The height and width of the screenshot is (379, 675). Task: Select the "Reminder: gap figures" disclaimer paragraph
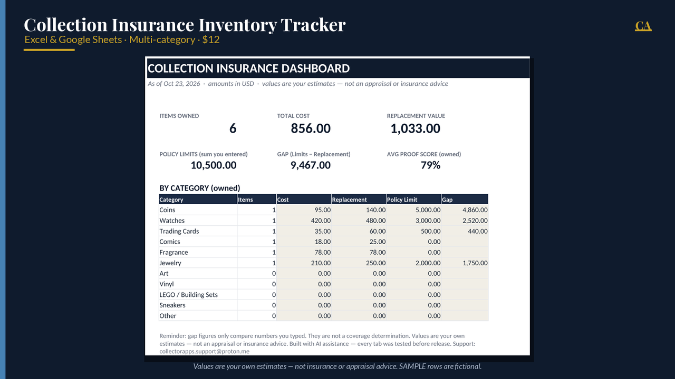pyautogui.click(x=317, y=343)
